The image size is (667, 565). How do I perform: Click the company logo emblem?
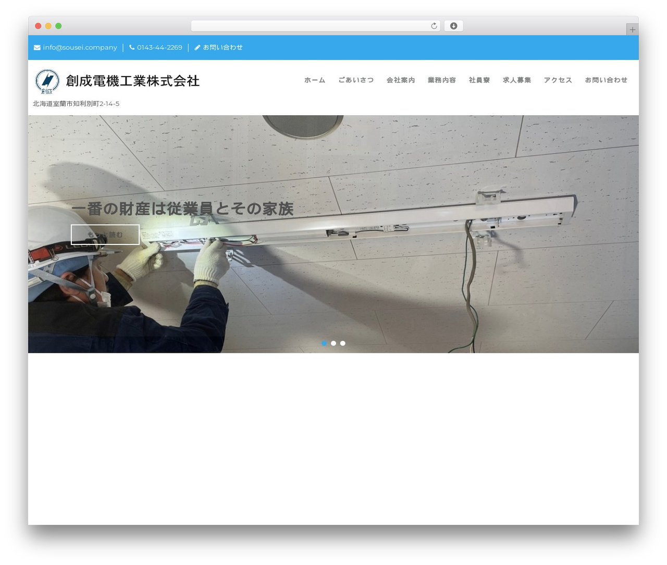(47, 81)
